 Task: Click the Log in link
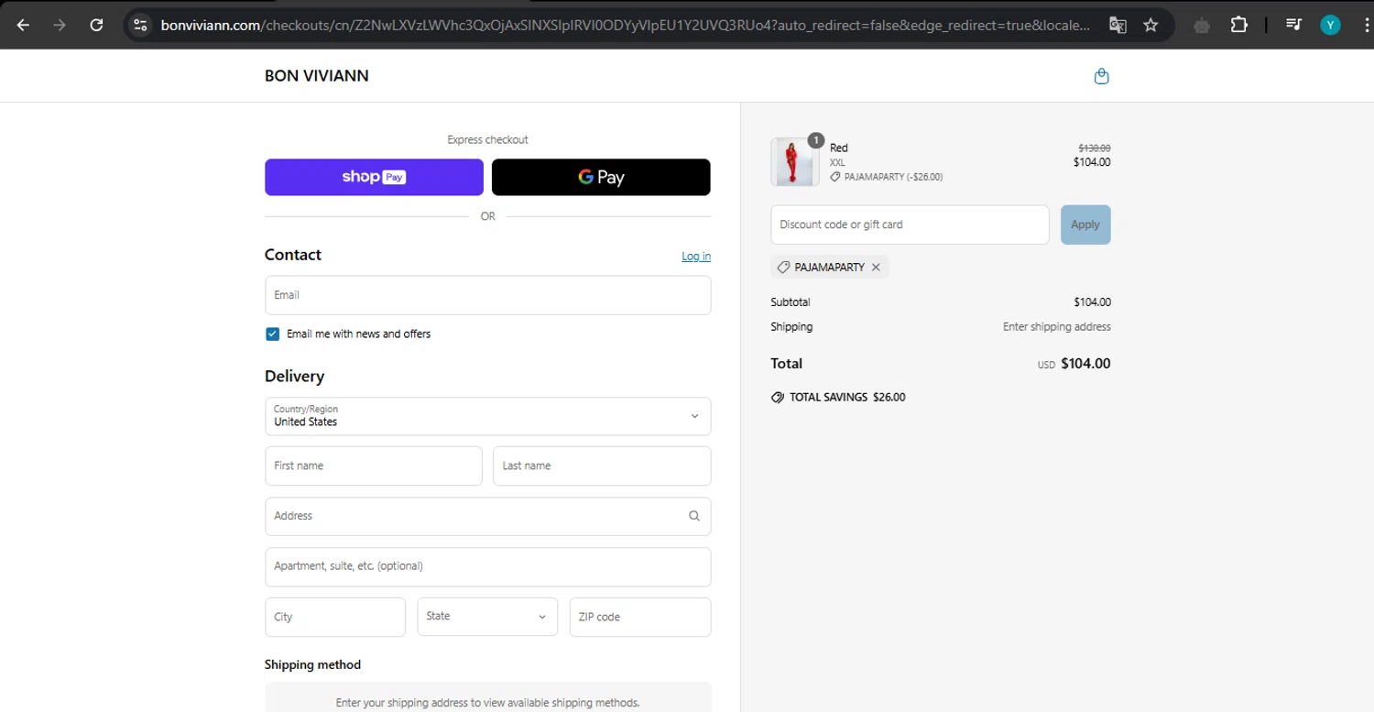click(696, 256)
